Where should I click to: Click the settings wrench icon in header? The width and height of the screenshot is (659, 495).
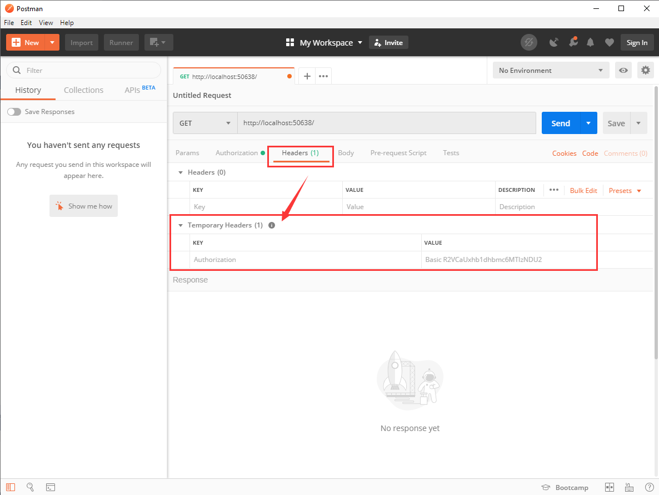tap(573, 42)
